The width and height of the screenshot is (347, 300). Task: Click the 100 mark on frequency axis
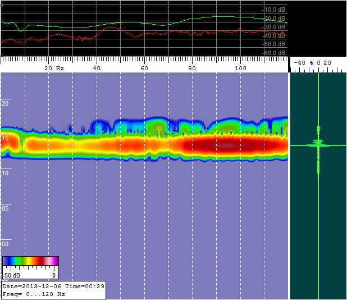(x=240, y=68)
